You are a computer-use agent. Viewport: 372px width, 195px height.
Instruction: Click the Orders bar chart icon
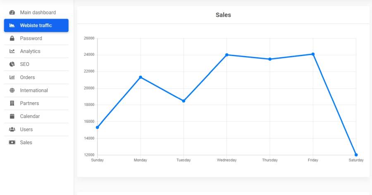point(12,77)
